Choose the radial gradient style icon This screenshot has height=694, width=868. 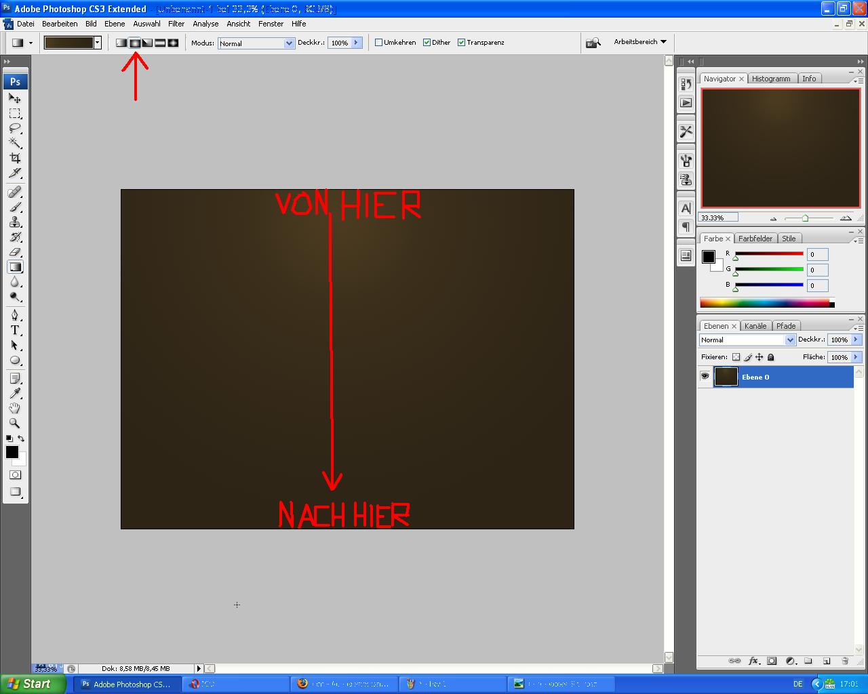click(135, 43)
